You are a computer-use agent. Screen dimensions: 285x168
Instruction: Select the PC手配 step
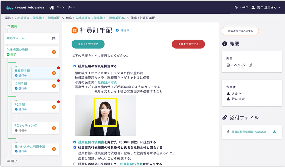point(35,107)
